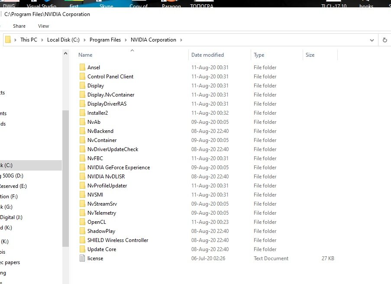Click the NvFBC folder icon
This screenshot has width=391, height=284.
tap(82, 158)
